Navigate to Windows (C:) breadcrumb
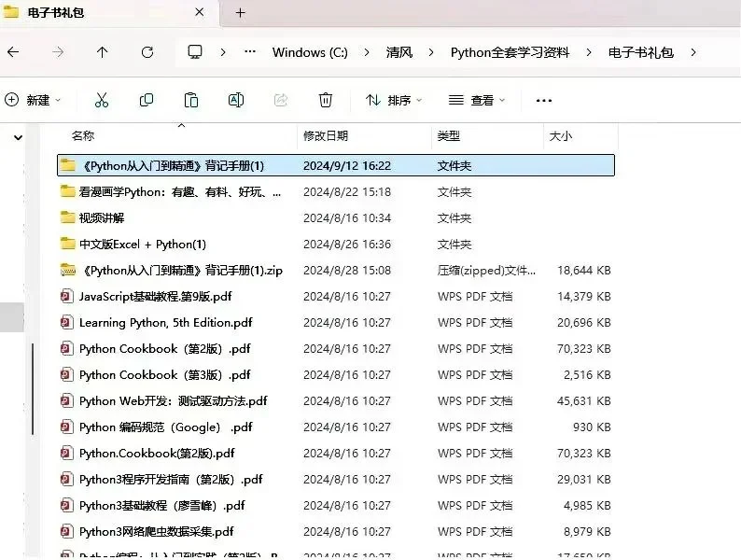 (x=310, y=52)
